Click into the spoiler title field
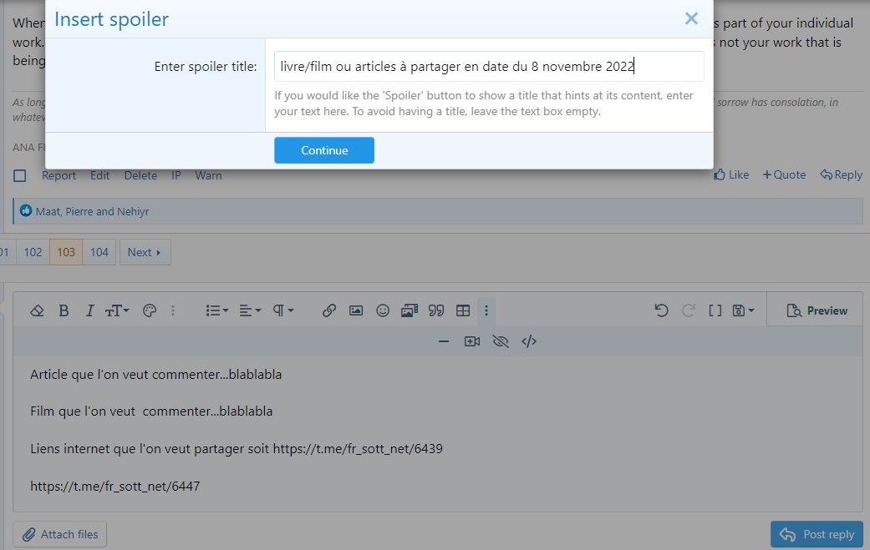The image size is (870, 550). 489,67
